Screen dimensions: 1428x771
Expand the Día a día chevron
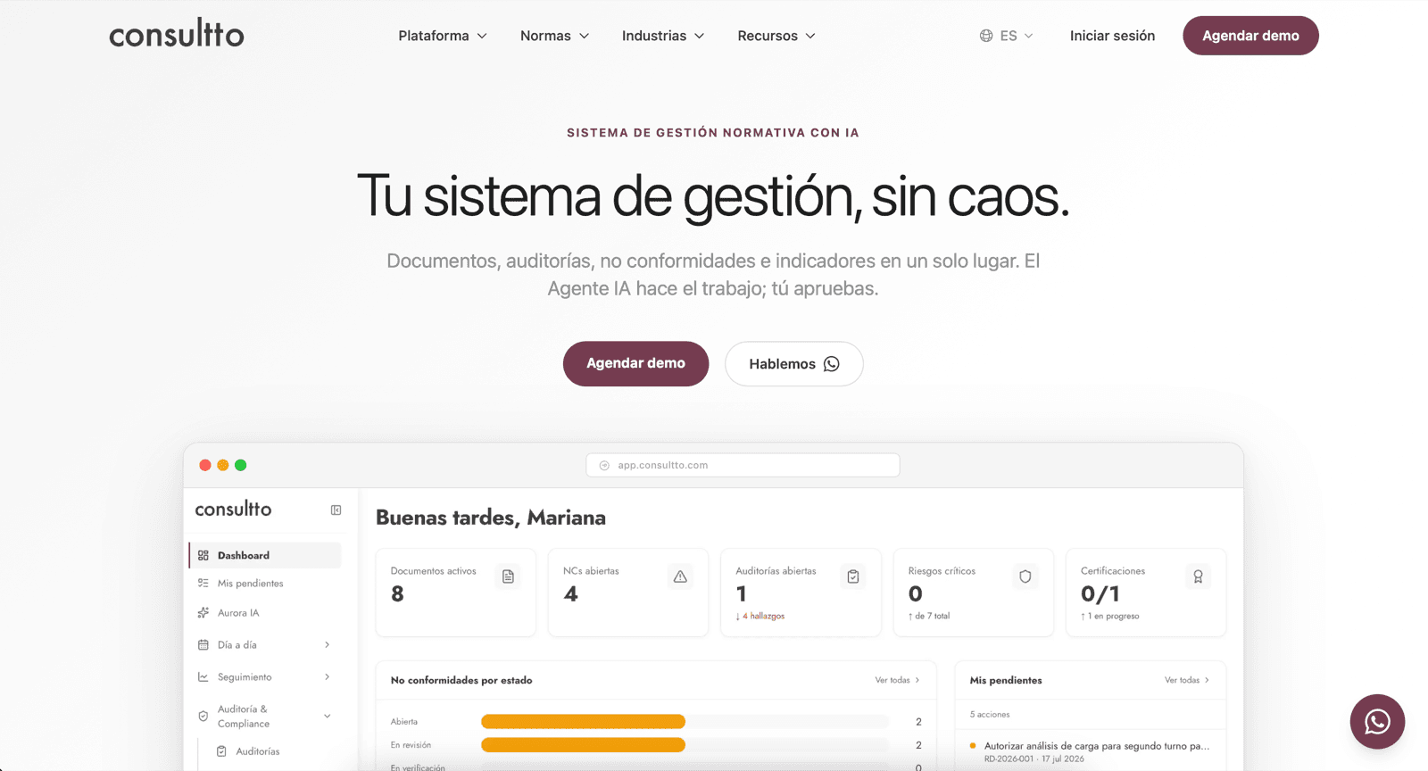pos(328,644)
